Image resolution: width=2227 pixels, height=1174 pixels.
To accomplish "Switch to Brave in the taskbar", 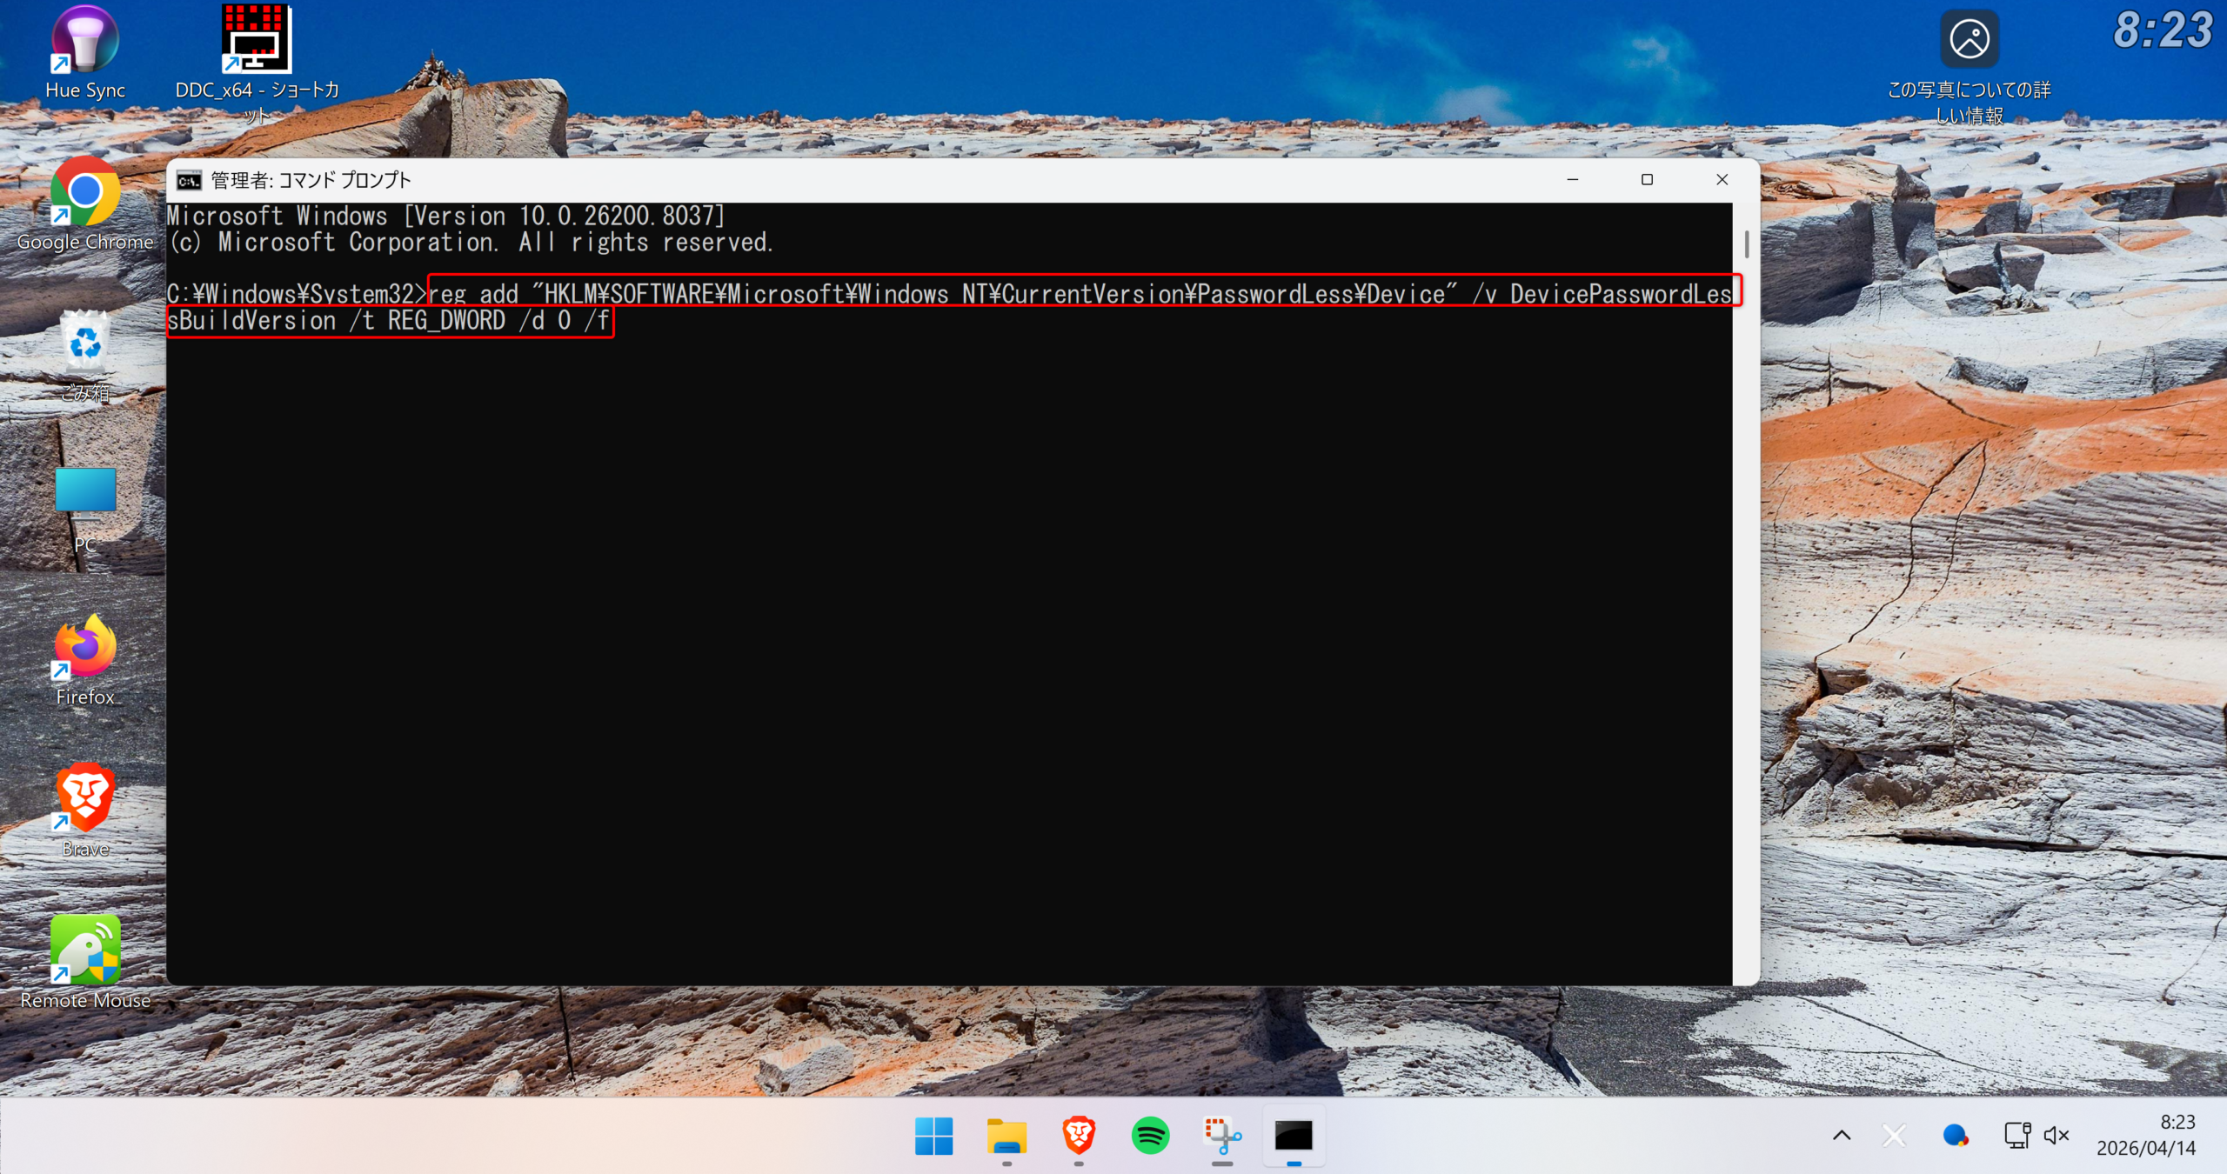I will point(1078,1136).
